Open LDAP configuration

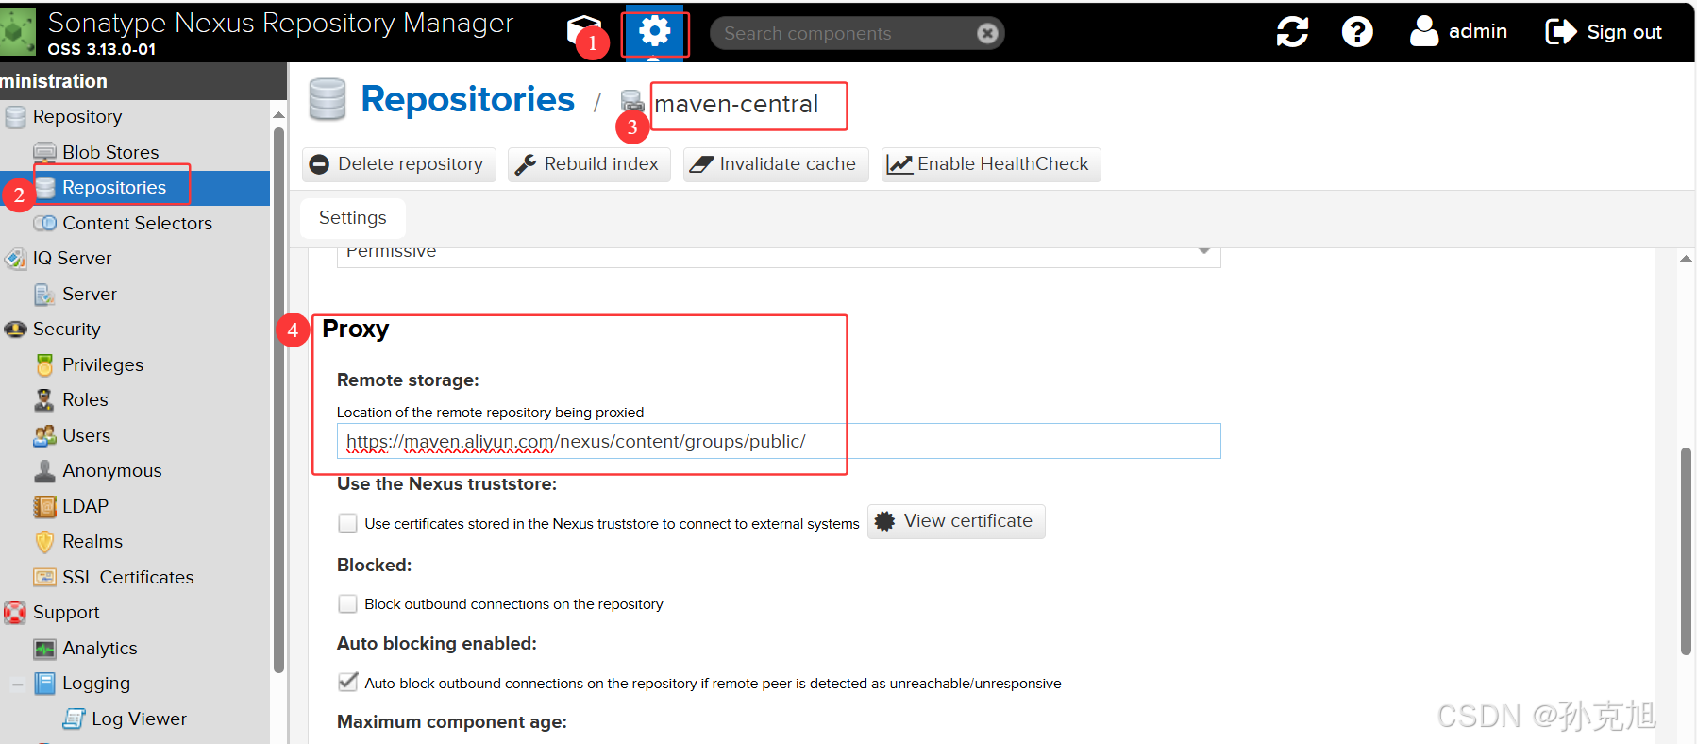[x=85, y=506]
